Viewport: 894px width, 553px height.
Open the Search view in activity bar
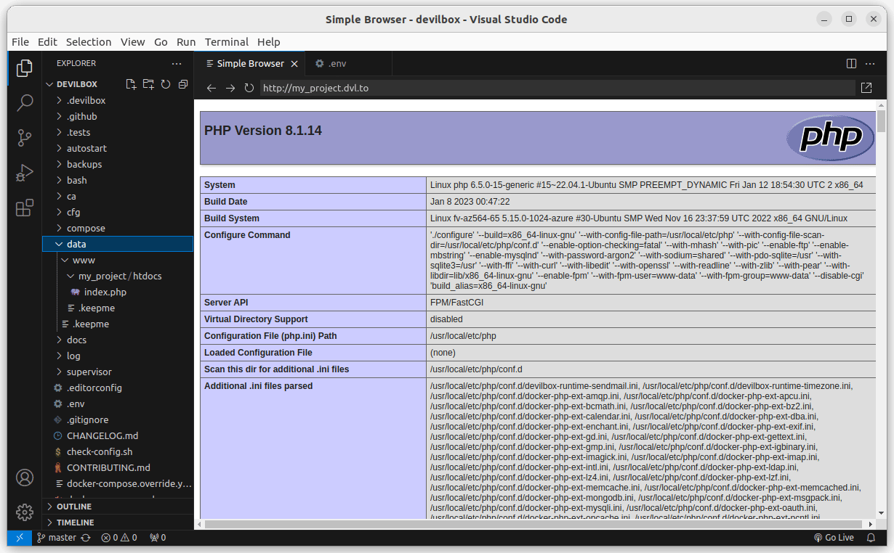point(25,102)
